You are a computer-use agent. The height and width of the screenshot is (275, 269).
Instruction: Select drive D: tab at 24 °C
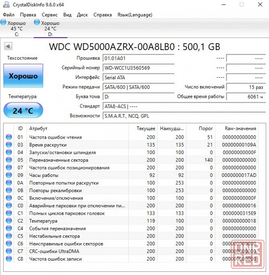coord(51,28)
